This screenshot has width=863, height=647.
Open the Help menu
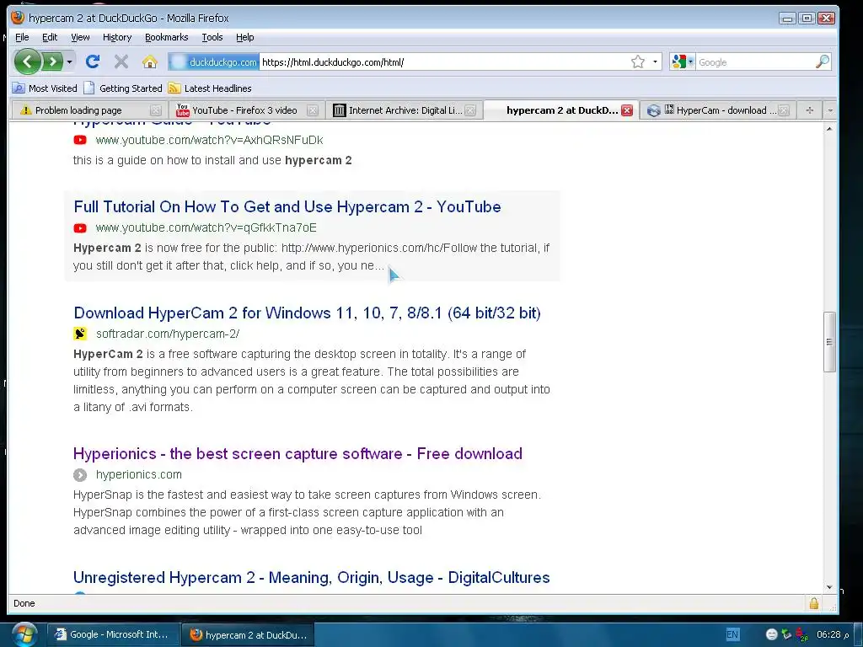tap(245, 37)
